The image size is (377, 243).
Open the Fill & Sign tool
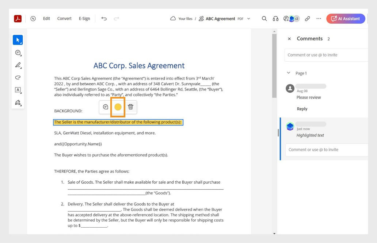(18, 103)
